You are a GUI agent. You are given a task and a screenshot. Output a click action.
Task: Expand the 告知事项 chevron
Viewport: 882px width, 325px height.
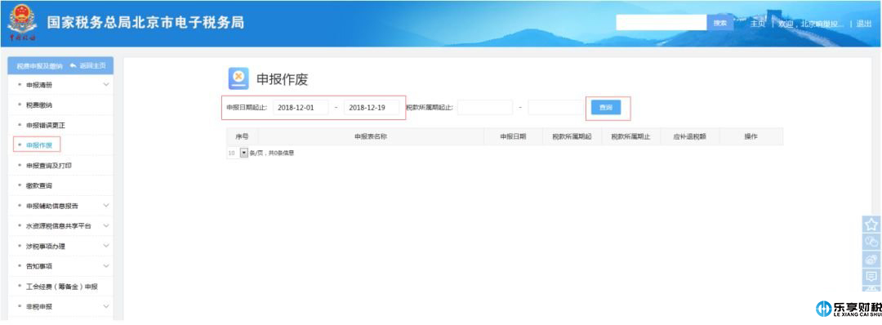pos(105,266)
